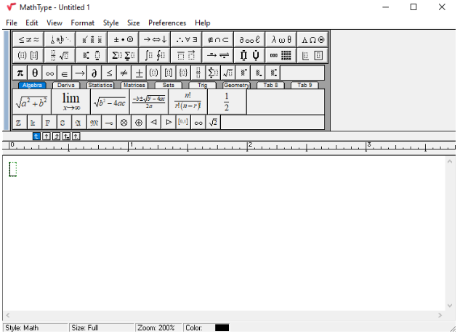Open fraction and radical templates palette

(x=60, y=55)
